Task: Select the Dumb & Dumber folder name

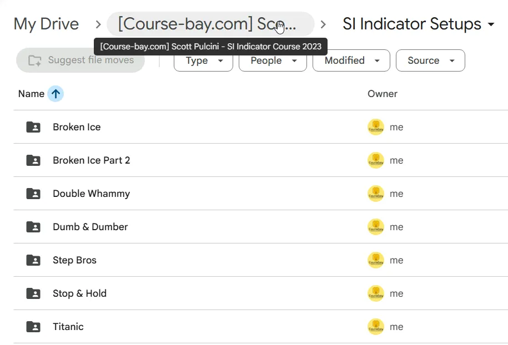Action: pos(90,227)
